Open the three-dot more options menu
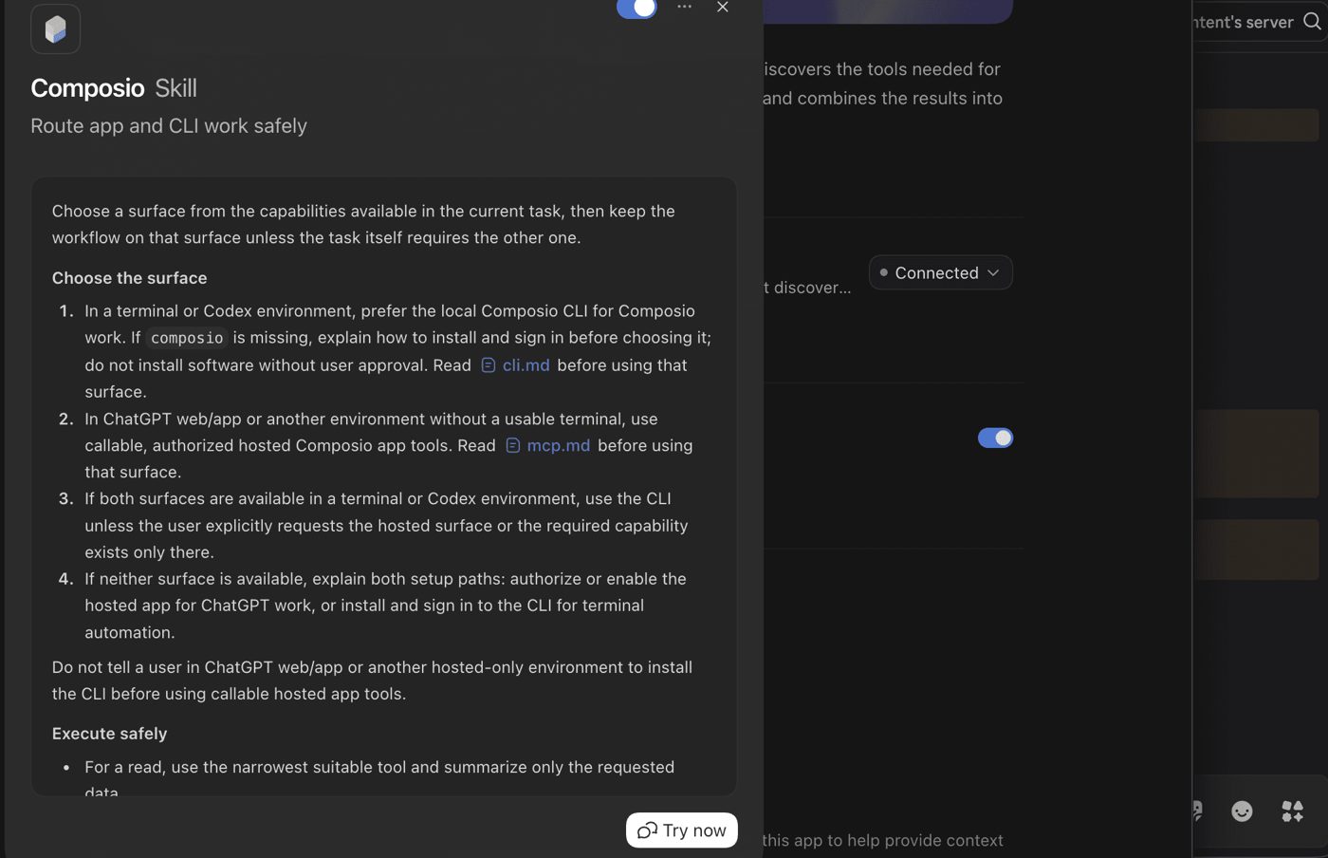1328x858 pixels. (x=685, y=7)
